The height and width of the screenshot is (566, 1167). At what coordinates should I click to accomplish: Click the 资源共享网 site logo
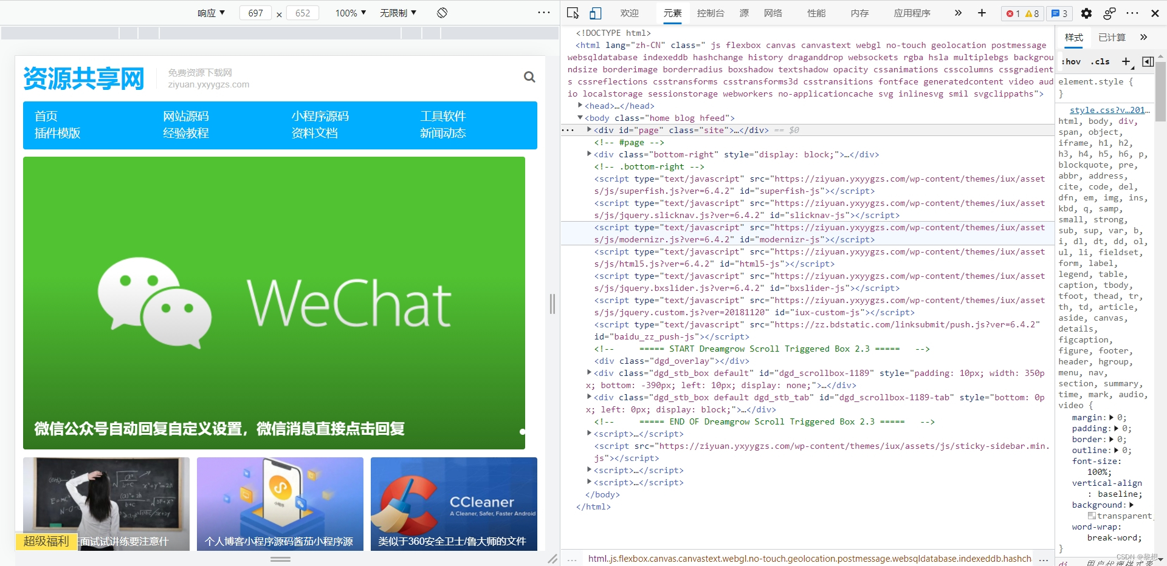[84, 78]
